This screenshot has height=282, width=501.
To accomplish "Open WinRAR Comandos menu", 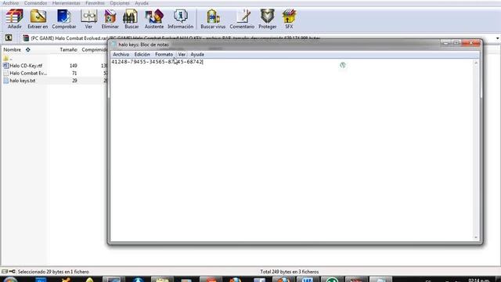I will click(35, 3).
